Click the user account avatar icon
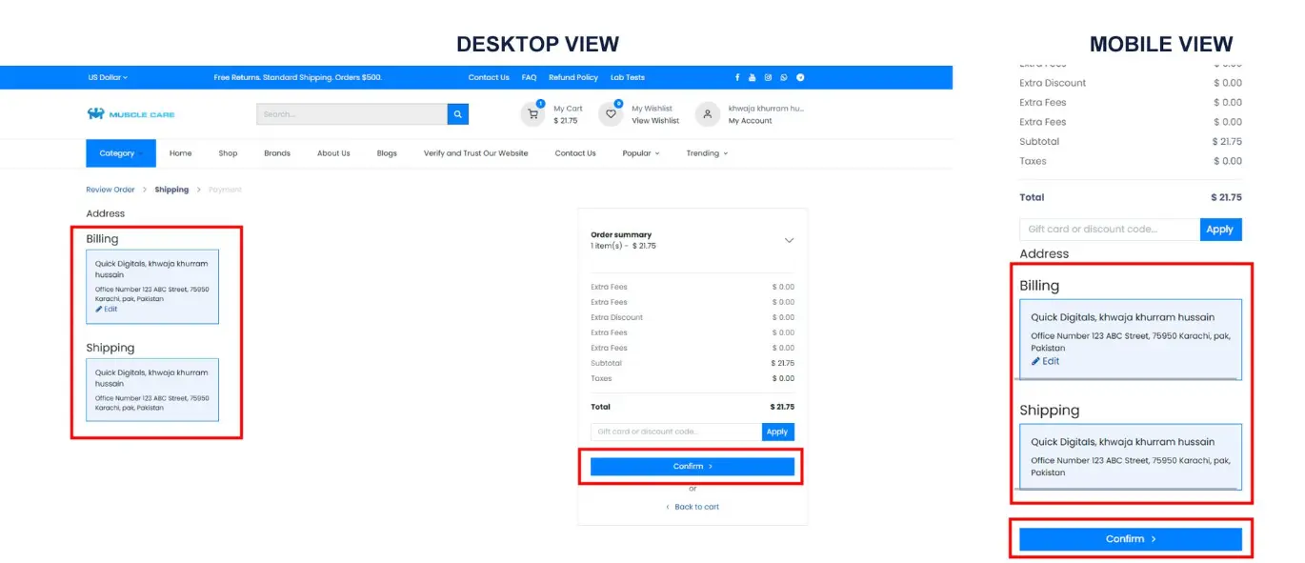 [x=707, y=114]
